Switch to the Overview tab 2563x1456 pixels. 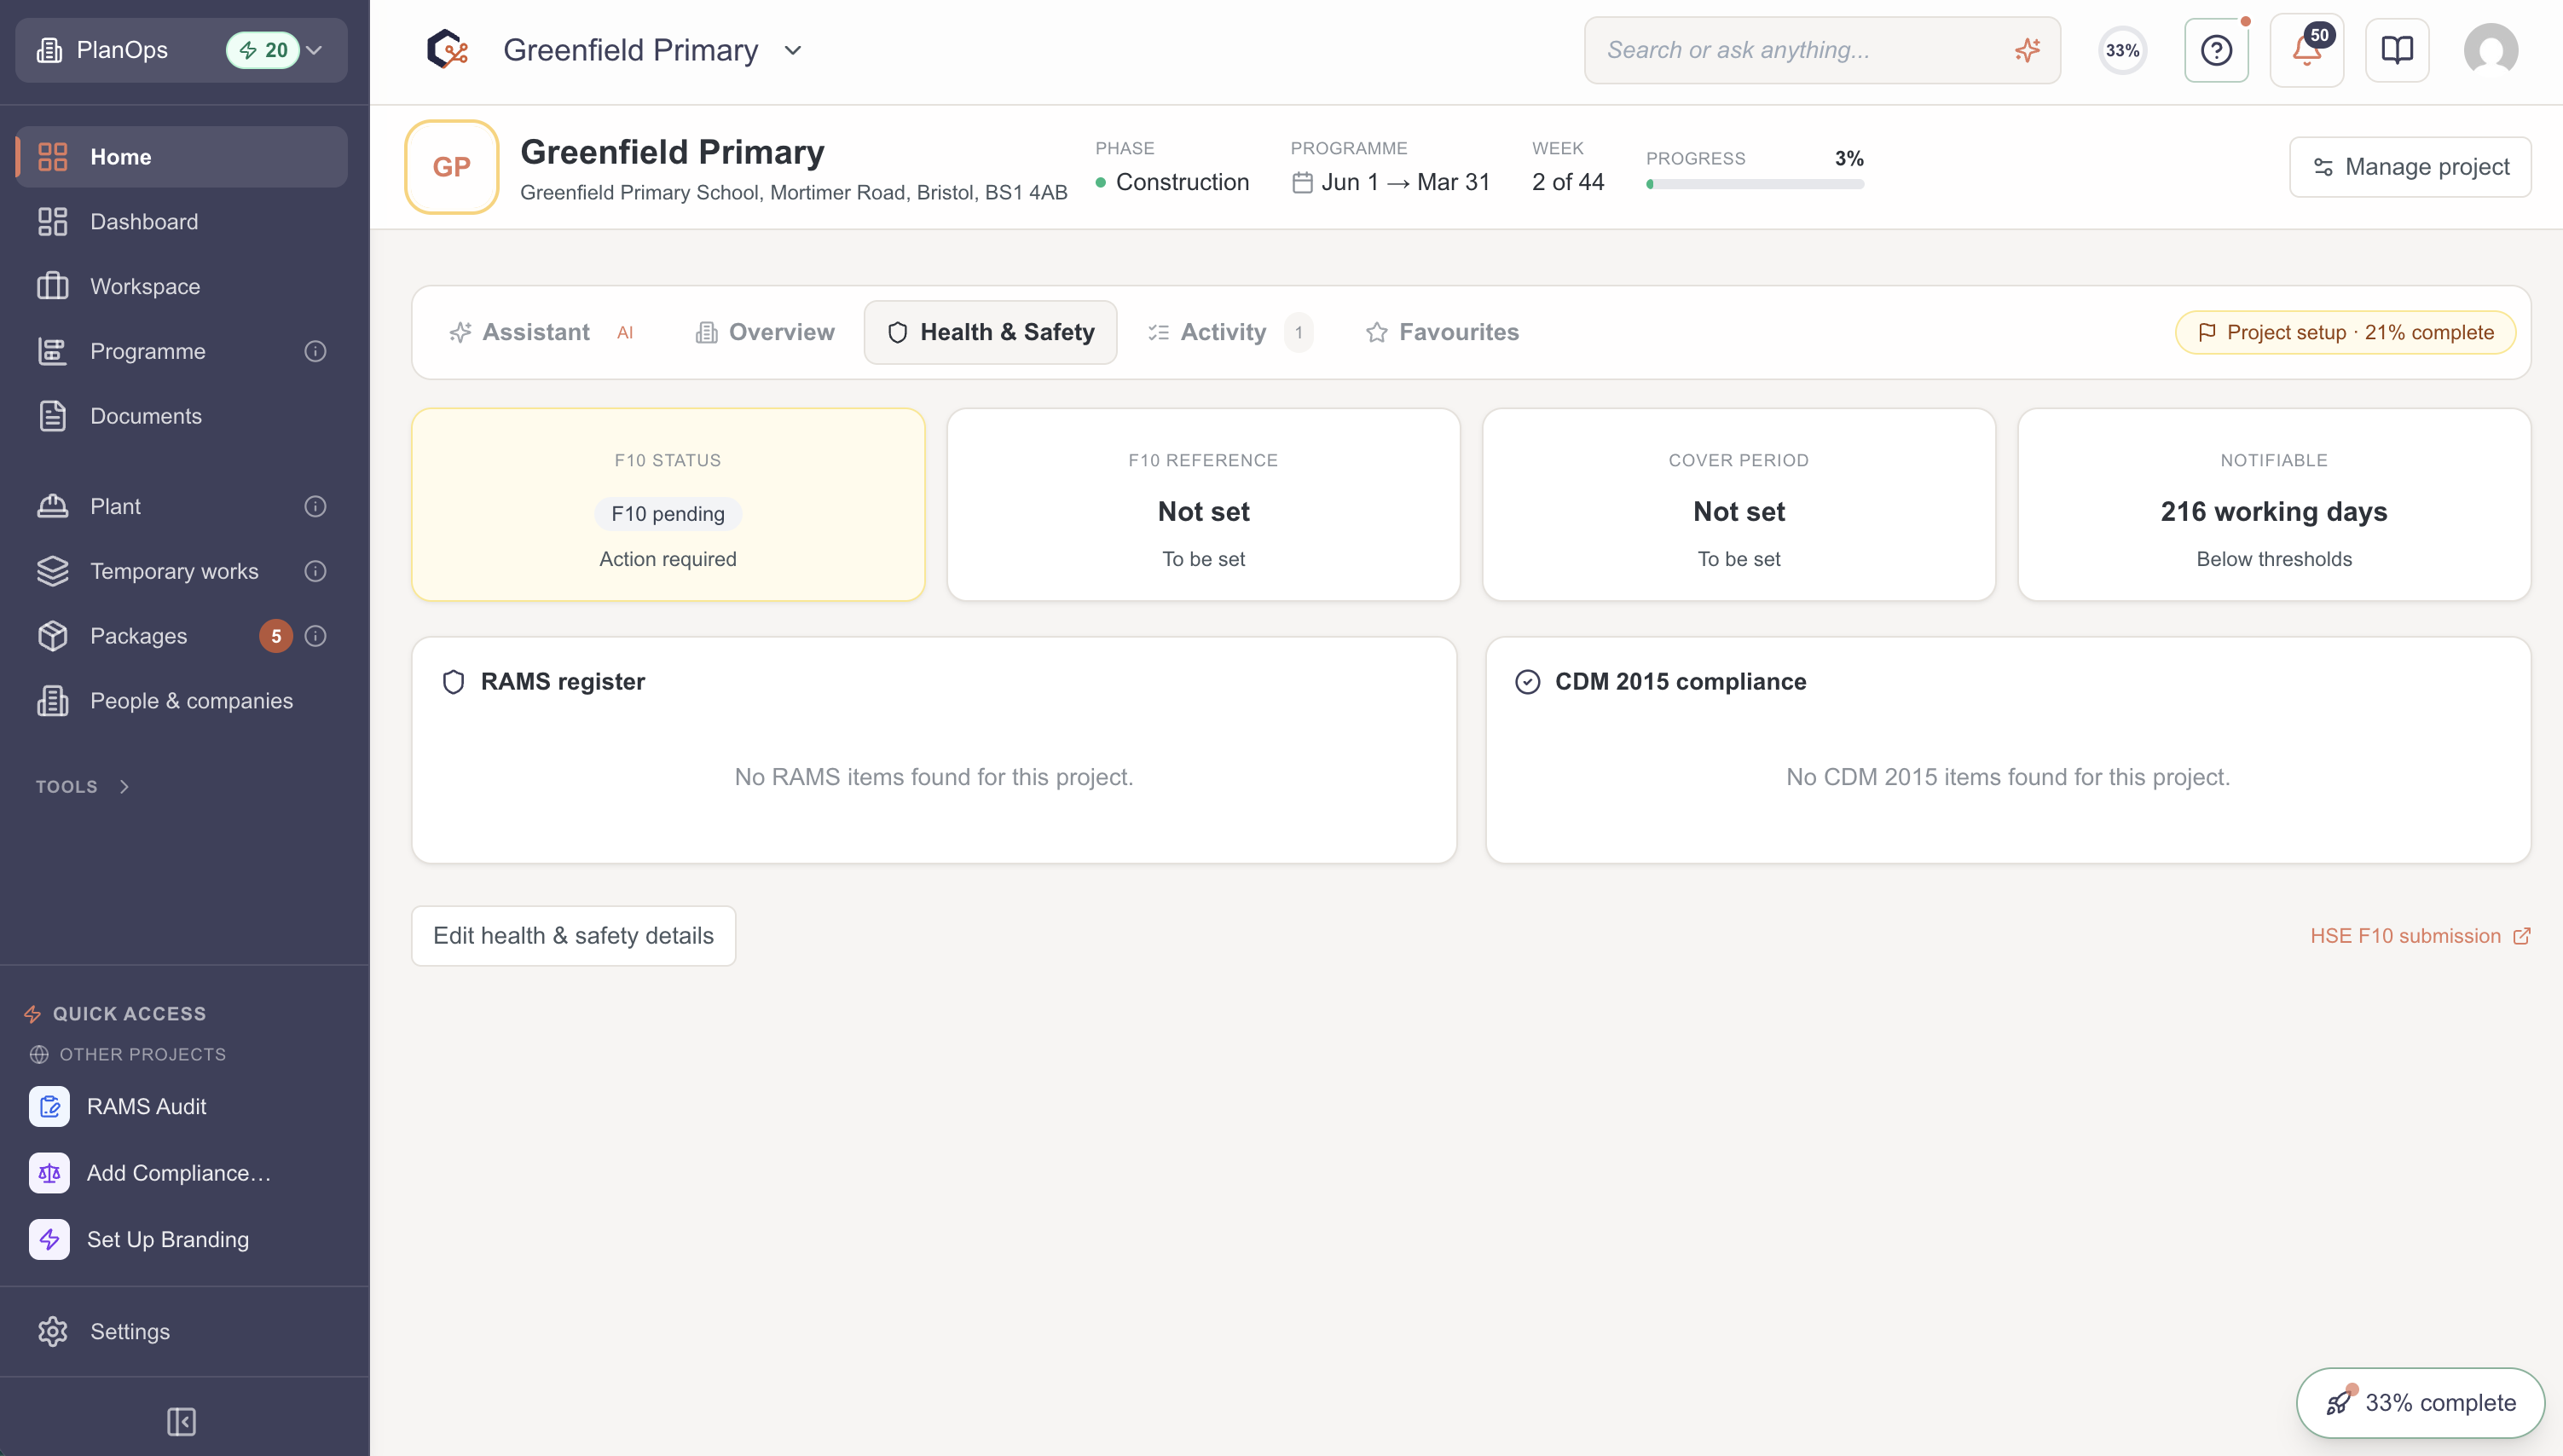pos(765,332)
